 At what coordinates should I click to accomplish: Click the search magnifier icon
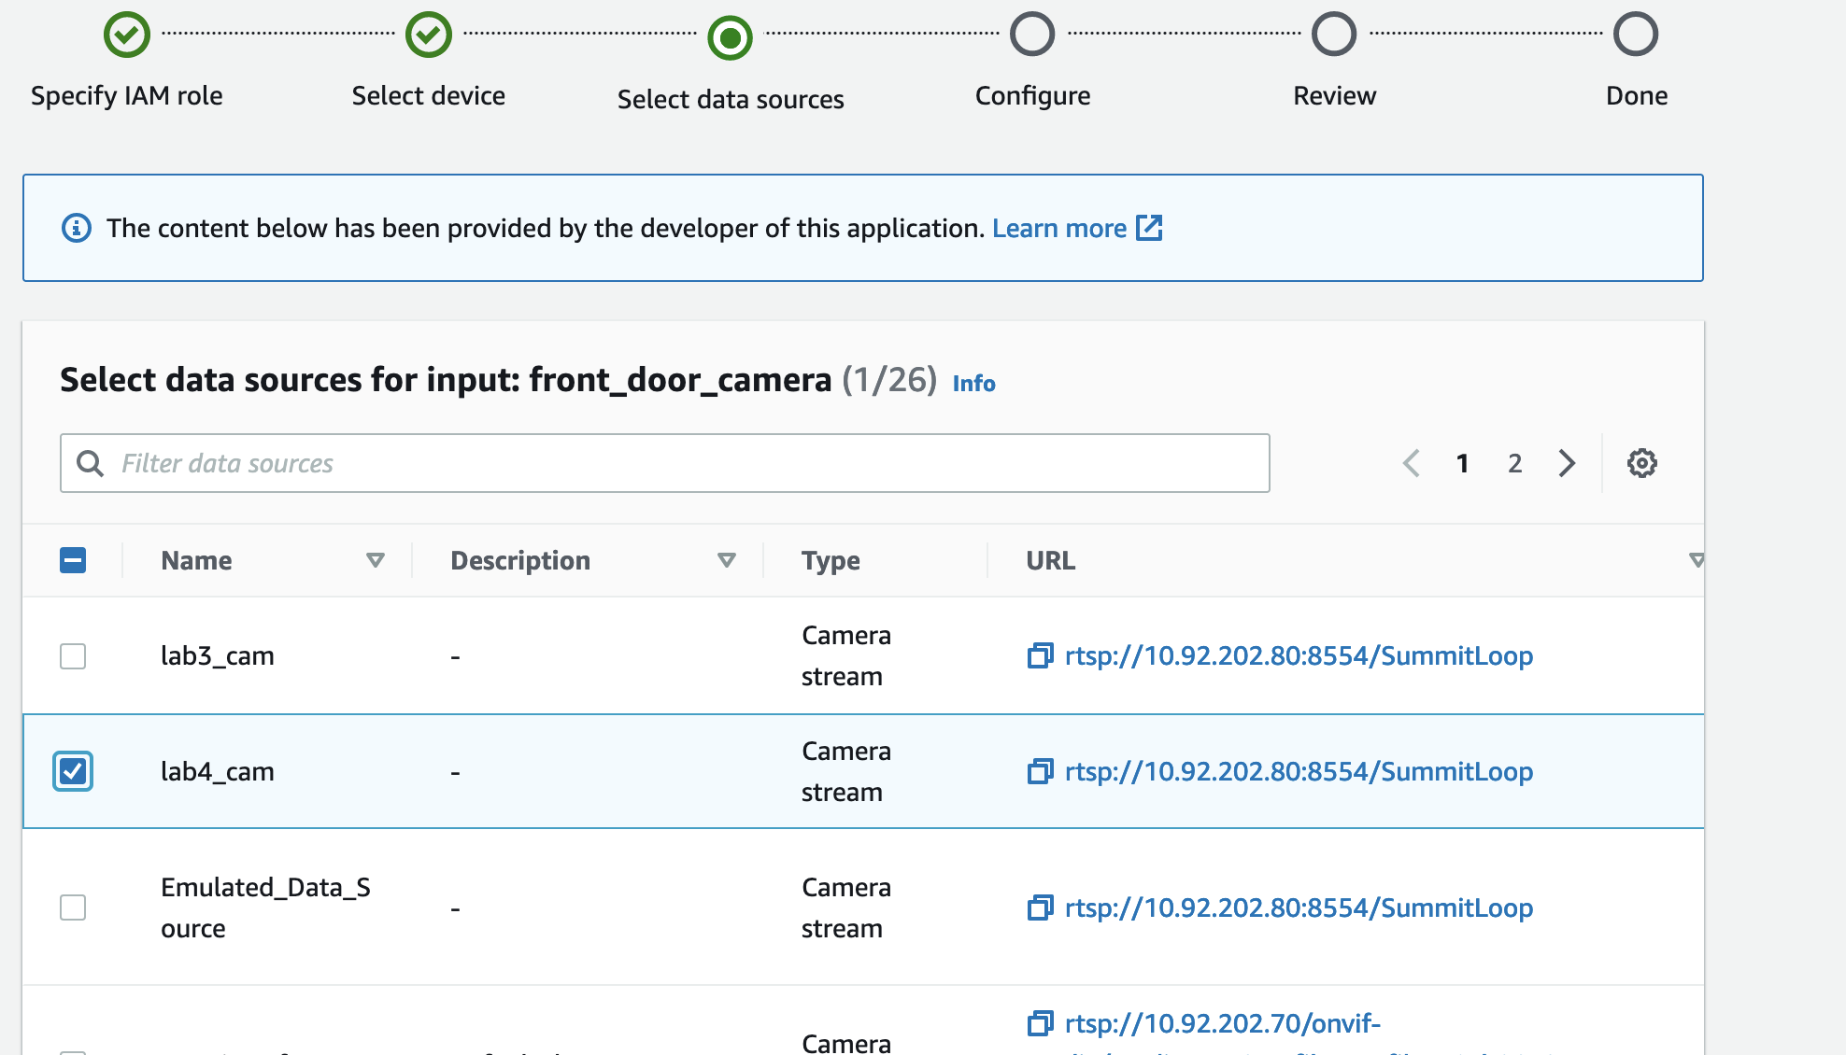pos(90,463)
